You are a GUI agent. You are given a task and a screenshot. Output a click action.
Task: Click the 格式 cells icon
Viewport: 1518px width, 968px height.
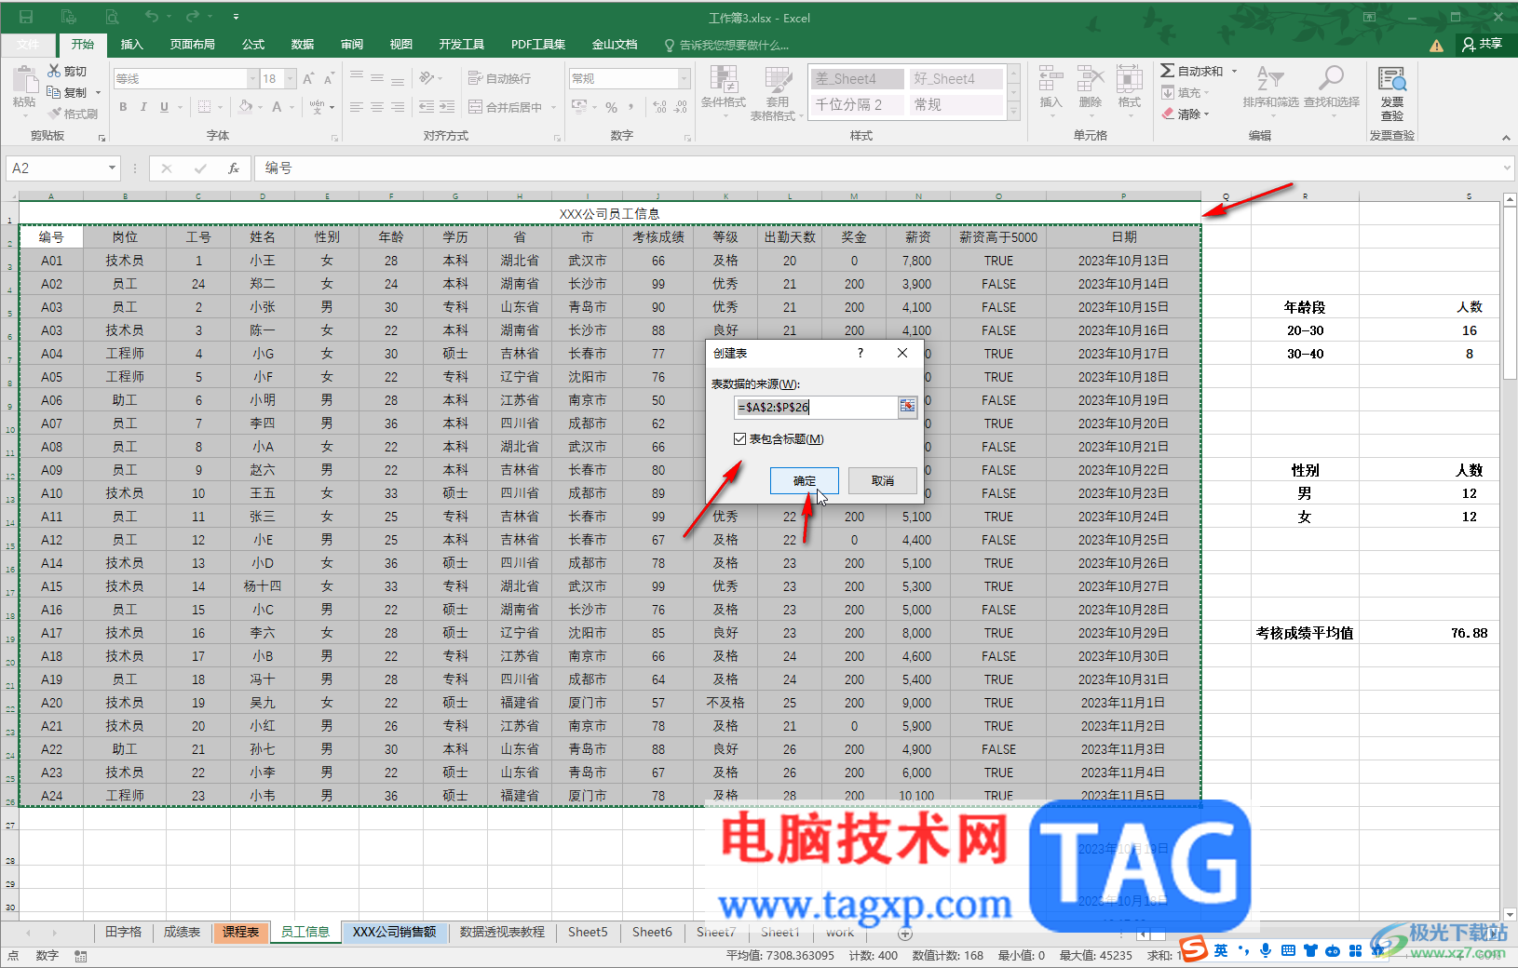pos(1130,80)
